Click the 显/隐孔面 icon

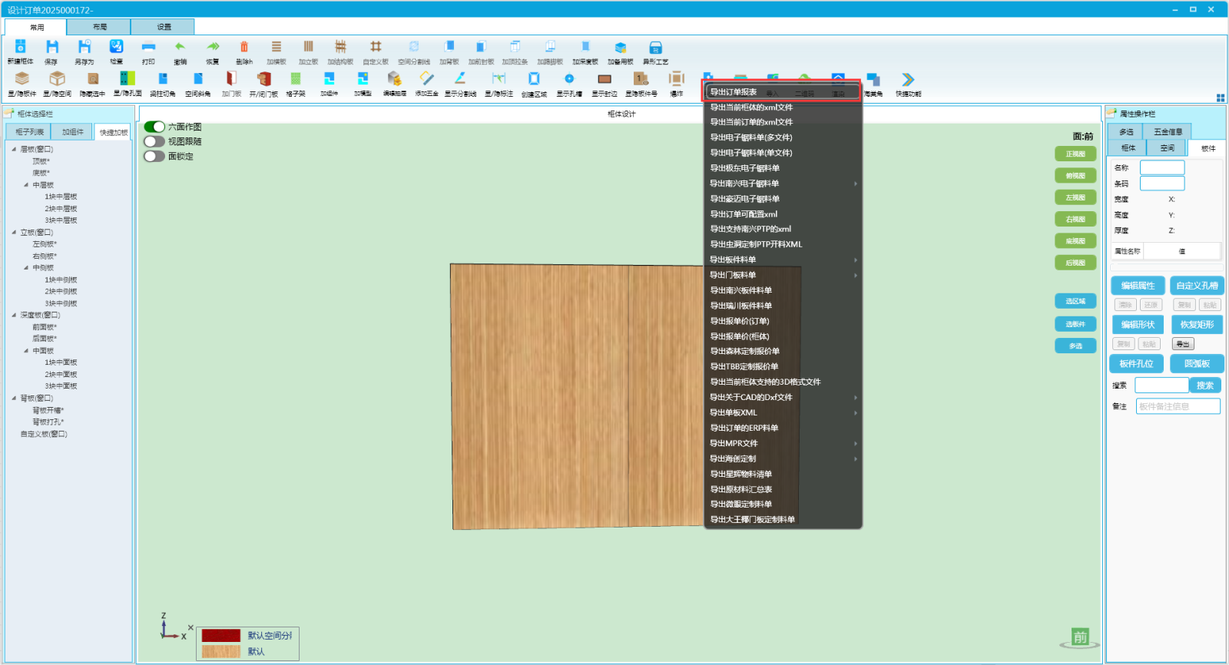pyautogui.click(x=128, y=79)
